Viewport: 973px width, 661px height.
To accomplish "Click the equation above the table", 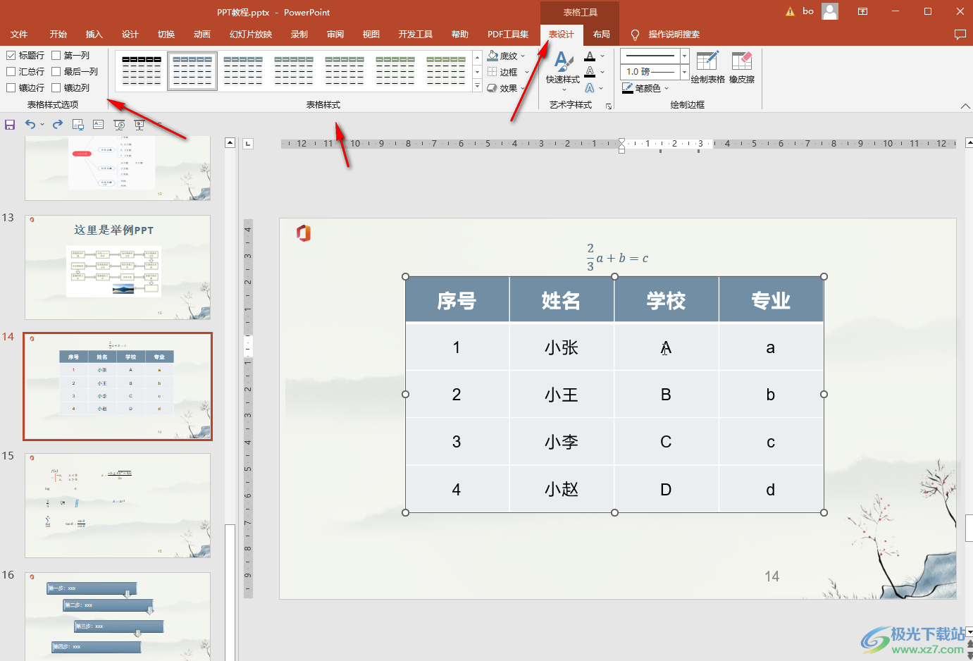I will (617, 258).
